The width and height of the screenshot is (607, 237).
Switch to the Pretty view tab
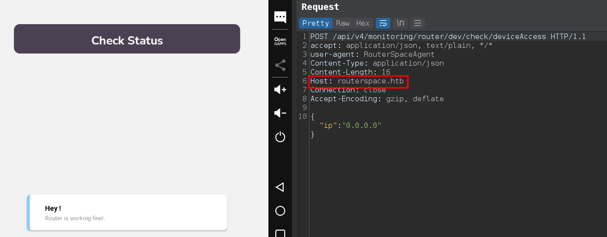(x=315, y=23)
